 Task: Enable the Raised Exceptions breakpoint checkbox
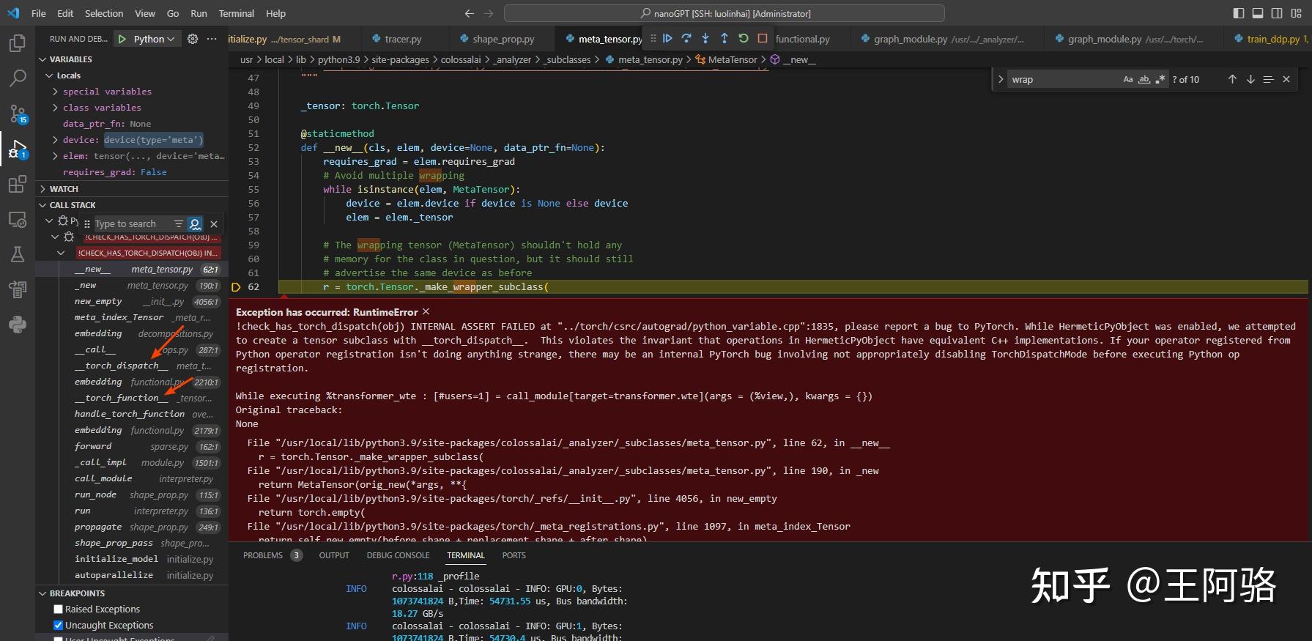click(x=59, y=609)
